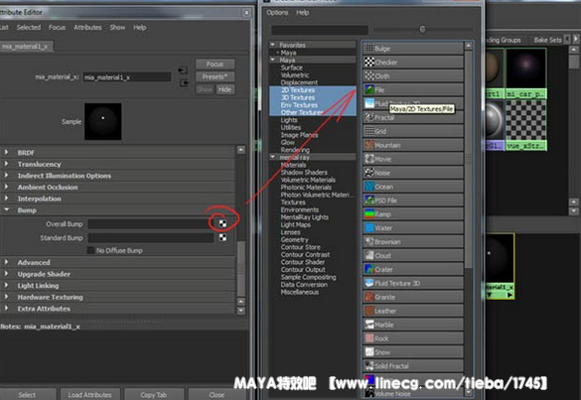Image resolution: width=581 pixels, height=400 pixels.
Task: Click the render node search field
Action: 320,30
